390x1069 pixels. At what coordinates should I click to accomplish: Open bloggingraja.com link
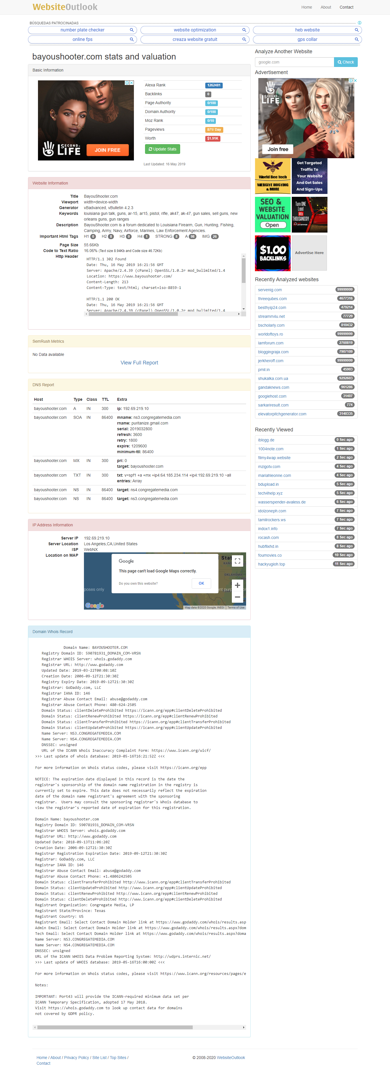[x=273, y=352]
